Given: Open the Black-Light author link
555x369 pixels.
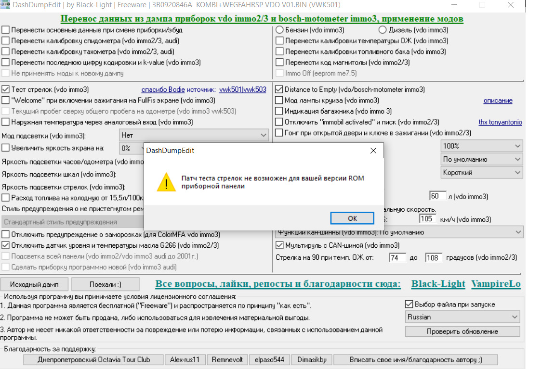Looking at the screenshot, I should [x=438, y=284].
